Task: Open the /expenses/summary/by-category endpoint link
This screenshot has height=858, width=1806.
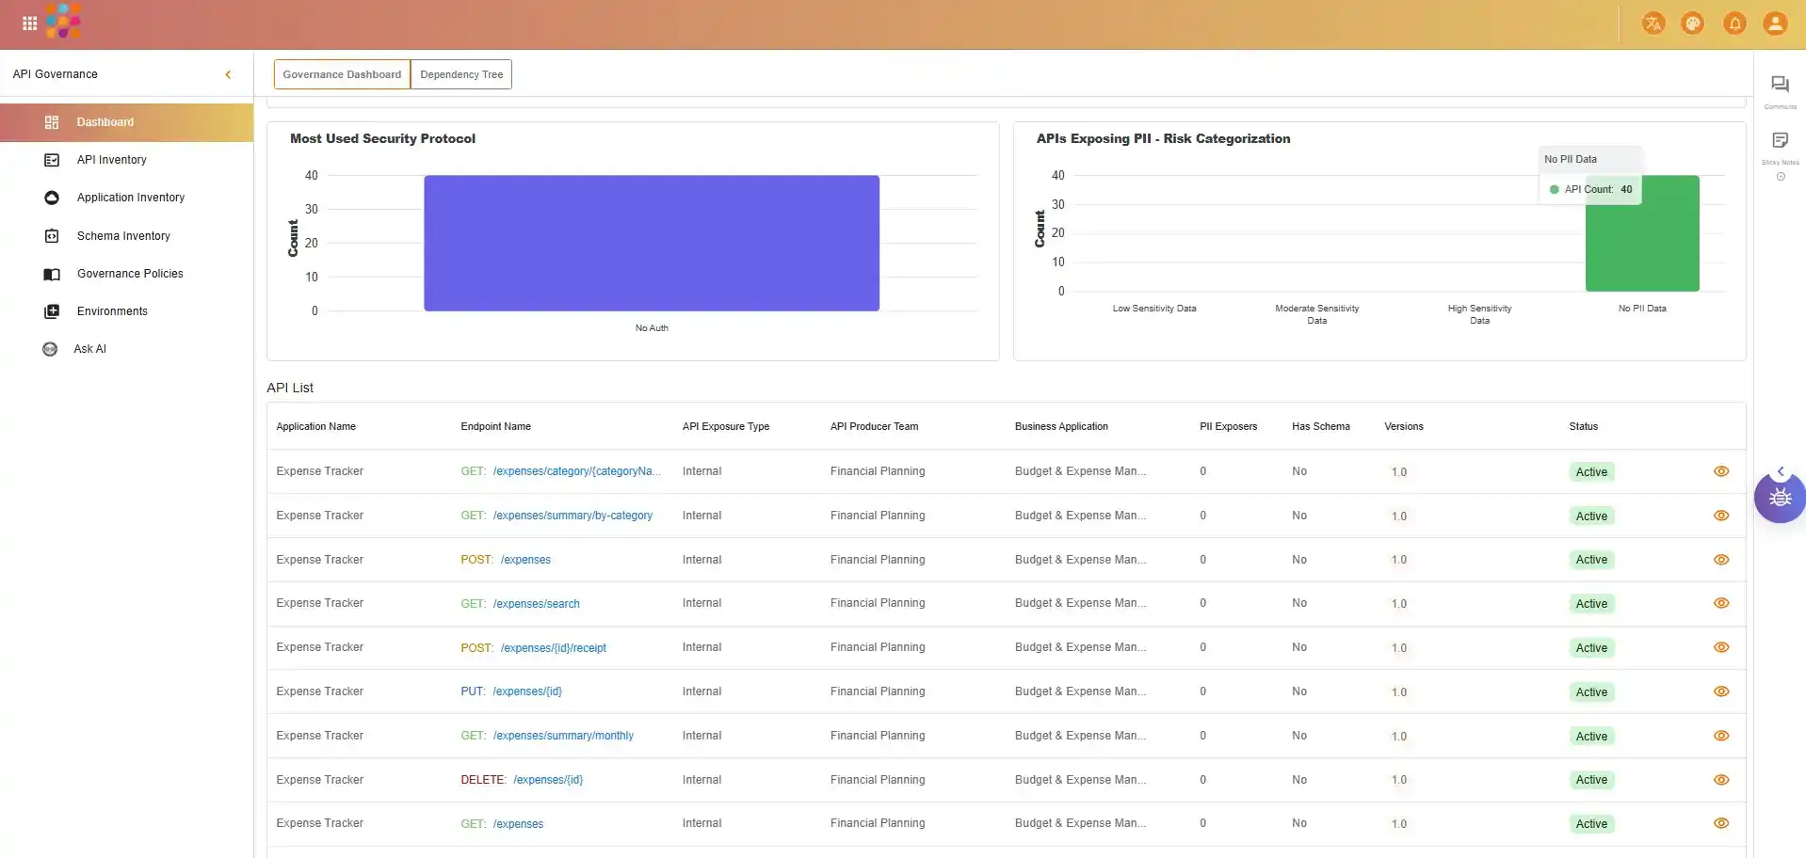Action: click(572, 516)
